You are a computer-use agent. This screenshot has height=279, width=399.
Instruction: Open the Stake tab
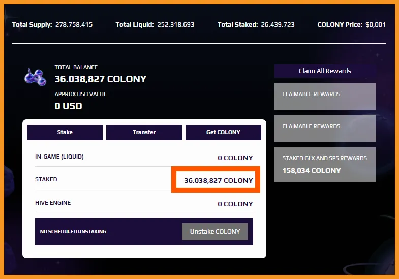tap(65, 132)
